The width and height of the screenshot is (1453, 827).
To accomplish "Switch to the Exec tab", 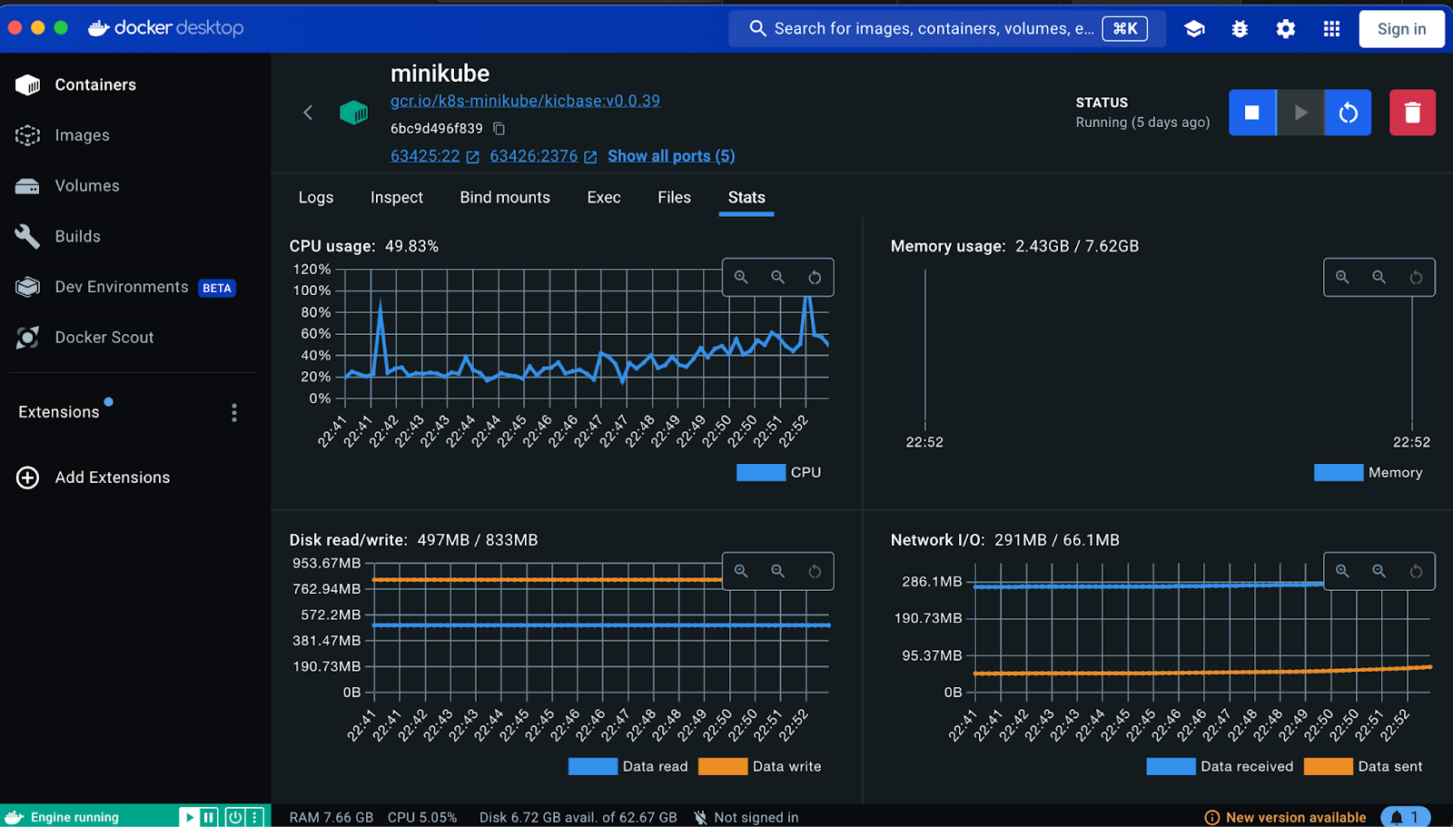I will [604, 198].
